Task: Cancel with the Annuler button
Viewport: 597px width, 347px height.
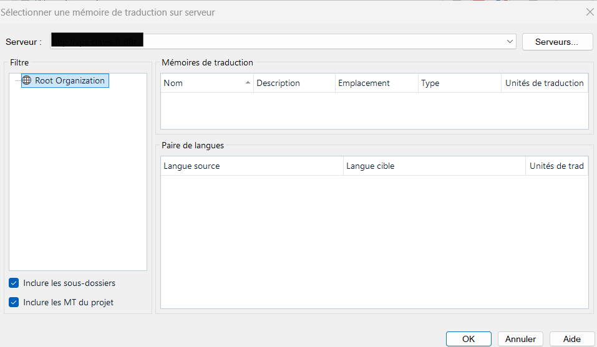Action: pos(520,339)
